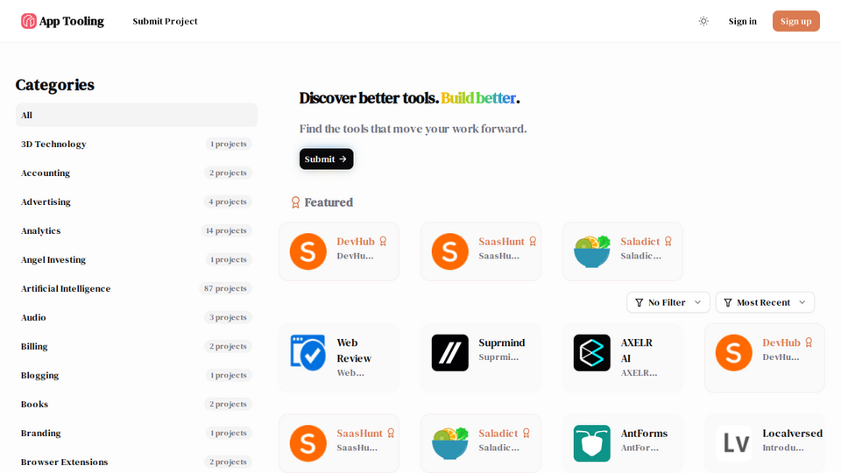
Task: Click the Saladict logo beside the Suprmind card
Action: 450,443
